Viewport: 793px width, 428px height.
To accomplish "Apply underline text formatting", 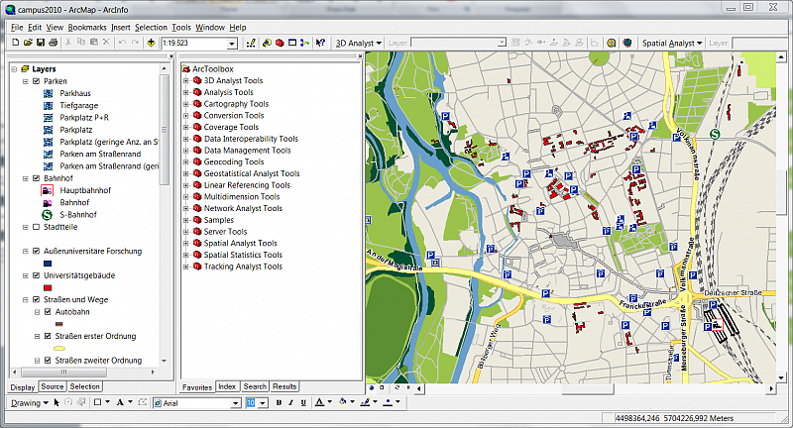I will [303, 402].
